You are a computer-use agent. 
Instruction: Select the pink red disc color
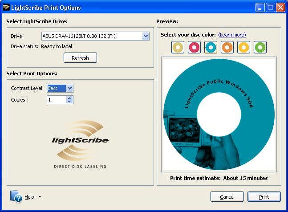pos(194,47)
